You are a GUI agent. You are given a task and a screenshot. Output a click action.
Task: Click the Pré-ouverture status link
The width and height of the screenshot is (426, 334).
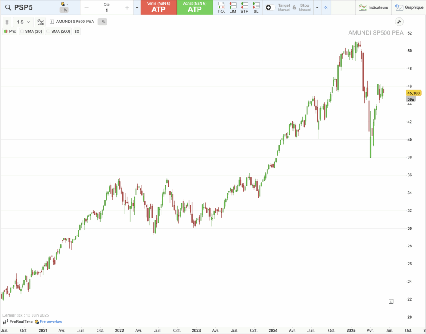tap(51, 322)
